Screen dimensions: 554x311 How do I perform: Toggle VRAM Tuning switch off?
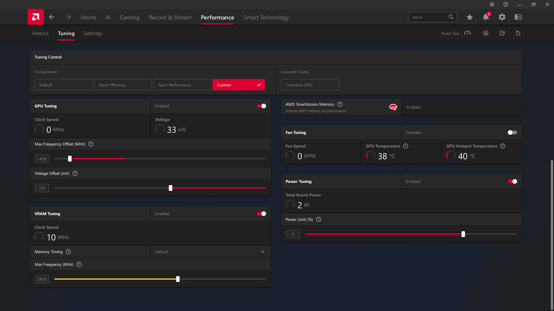261,214
